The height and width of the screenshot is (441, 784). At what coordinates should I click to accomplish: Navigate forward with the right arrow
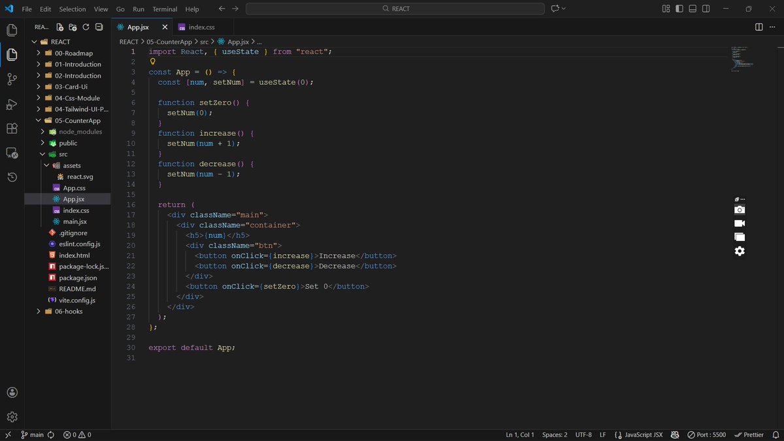point(235,8)
